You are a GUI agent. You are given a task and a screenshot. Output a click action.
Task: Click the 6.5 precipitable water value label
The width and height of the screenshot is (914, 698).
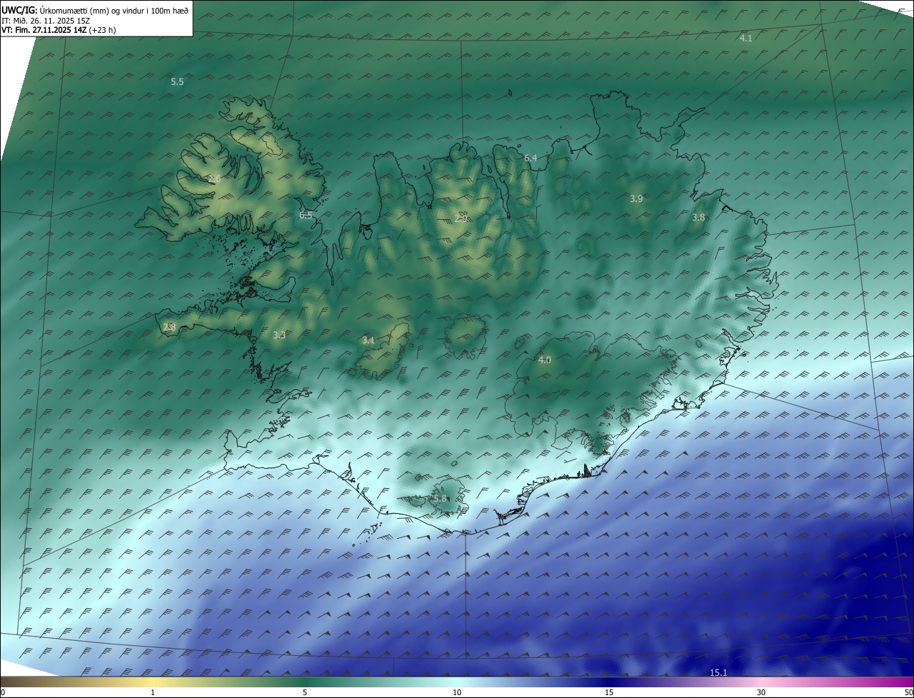tap(306, 215)
